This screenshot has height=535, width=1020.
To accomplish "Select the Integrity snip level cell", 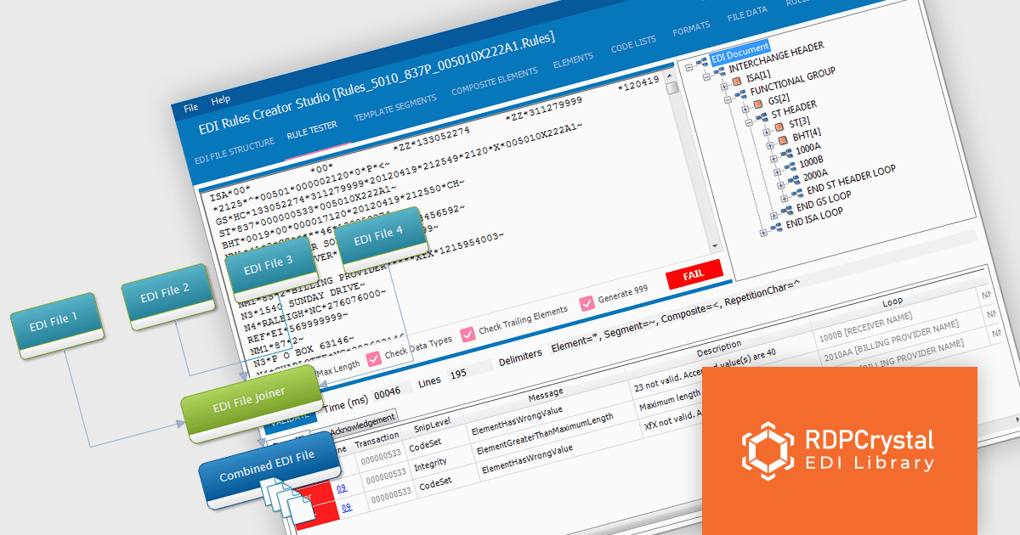I will tap(432, 466).
